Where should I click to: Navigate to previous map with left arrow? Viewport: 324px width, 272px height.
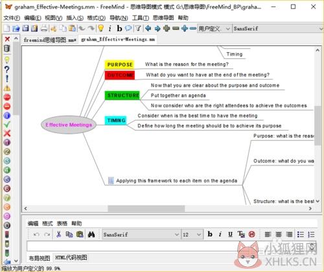tap(148, 28)
